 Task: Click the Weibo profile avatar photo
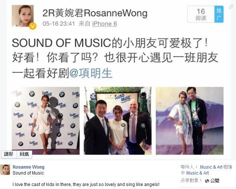coord(23,16)
